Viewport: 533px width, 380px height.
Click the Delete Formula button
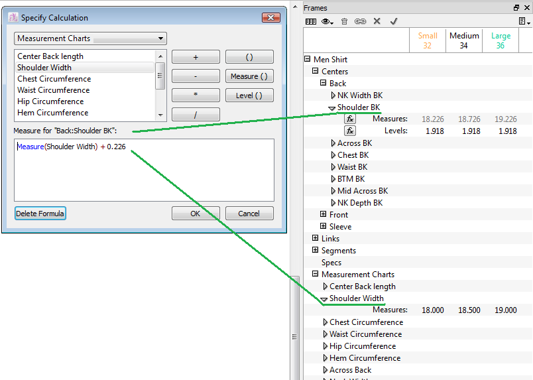40,213
